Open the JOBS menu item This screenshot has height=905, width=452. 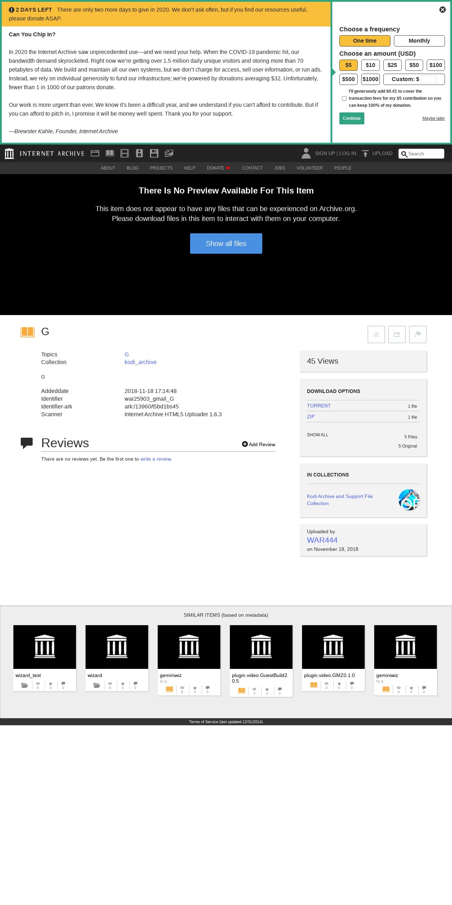(280, 168)
